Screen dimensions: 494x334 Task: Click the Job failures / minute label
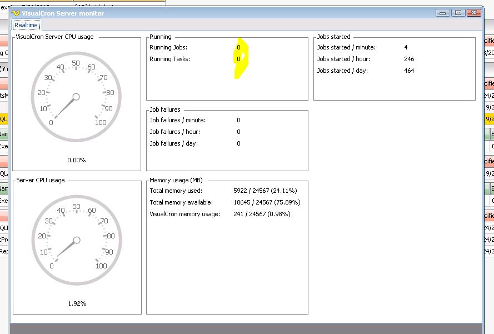point(177,120)
